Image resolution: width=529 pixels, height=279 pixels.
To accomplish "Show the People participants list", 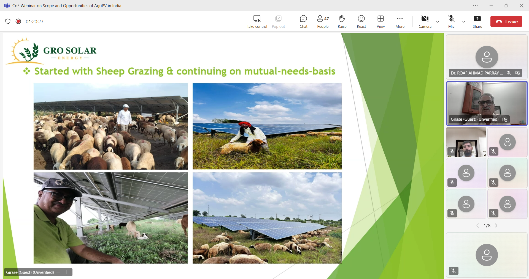I will click(x=323, y=21).
